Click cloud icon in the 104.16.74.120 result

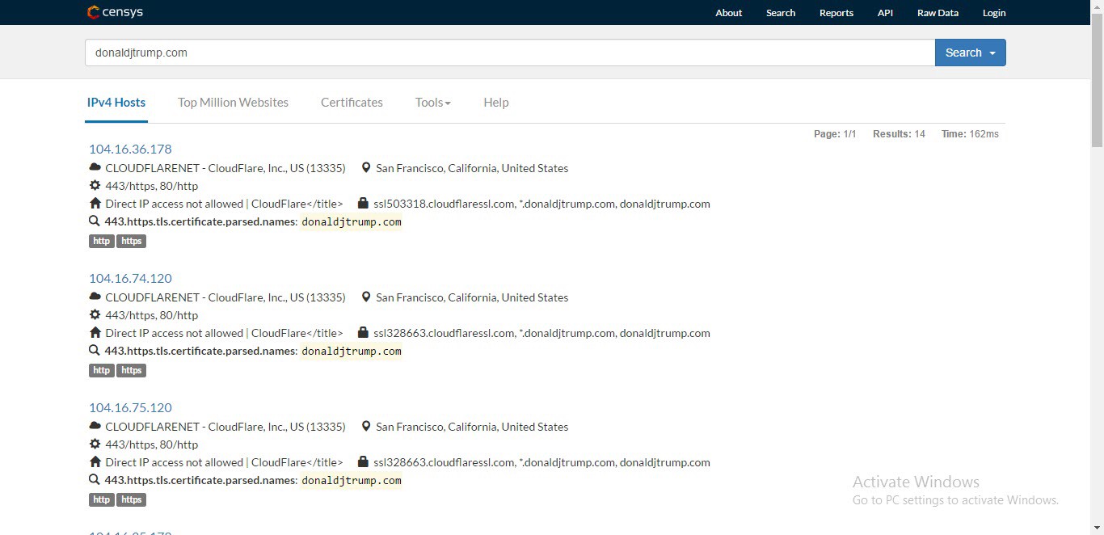[x=95, y=297]
